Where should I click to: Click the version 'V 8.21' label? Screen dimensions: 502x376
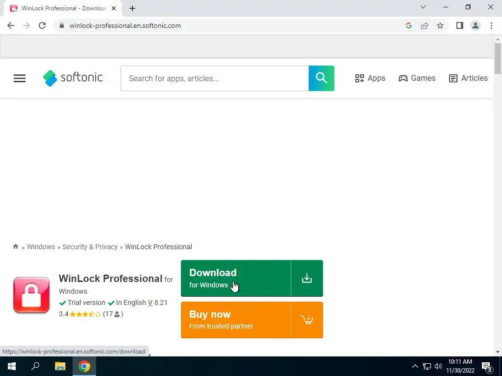tap(157, 303)
